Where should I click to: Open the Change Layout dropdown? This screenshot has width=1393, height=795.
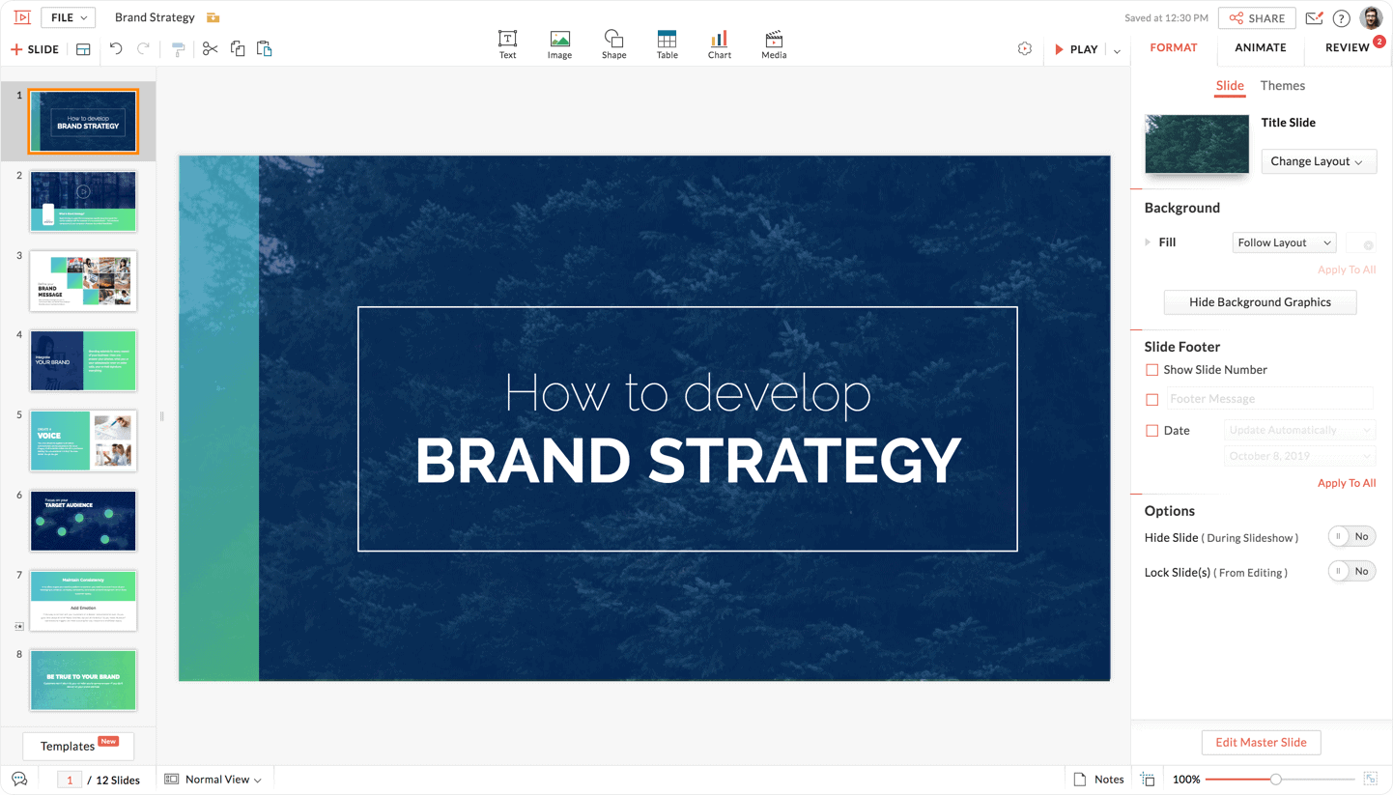click(x=1319, y=160)
